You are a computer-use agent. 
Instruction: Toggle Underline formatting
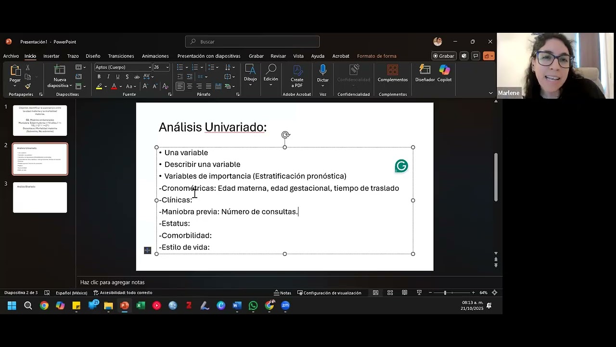117,77
